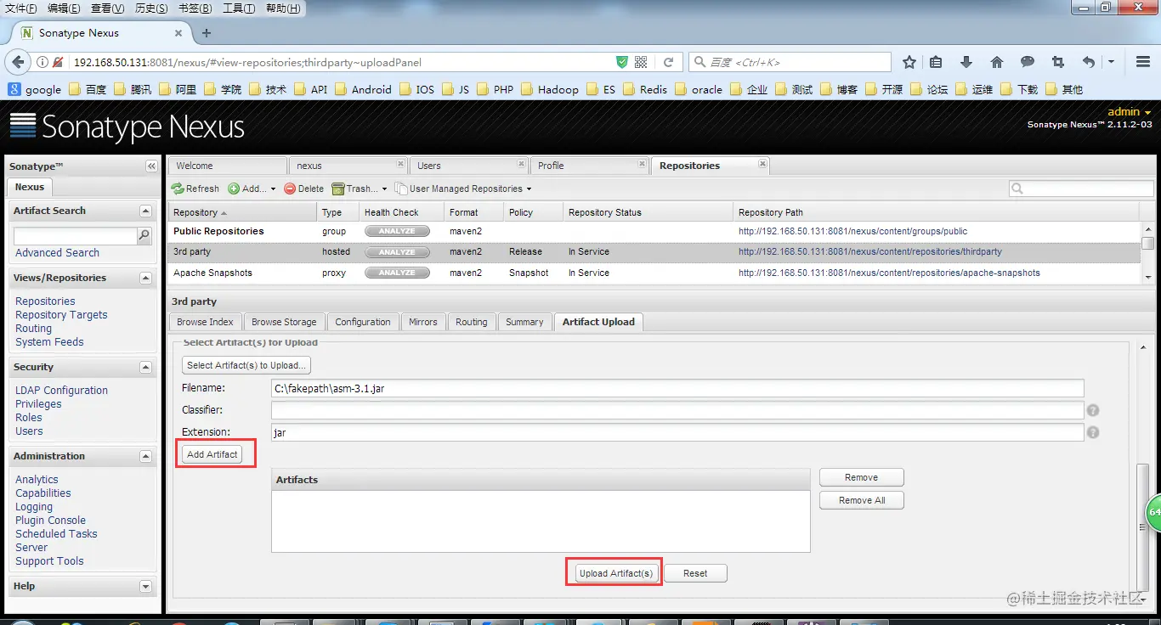The width and height of the screenshot is (1161, 625).
Task: Click the green shield icon in address bar
Action: pyautogui.click(x=622, y=62)
